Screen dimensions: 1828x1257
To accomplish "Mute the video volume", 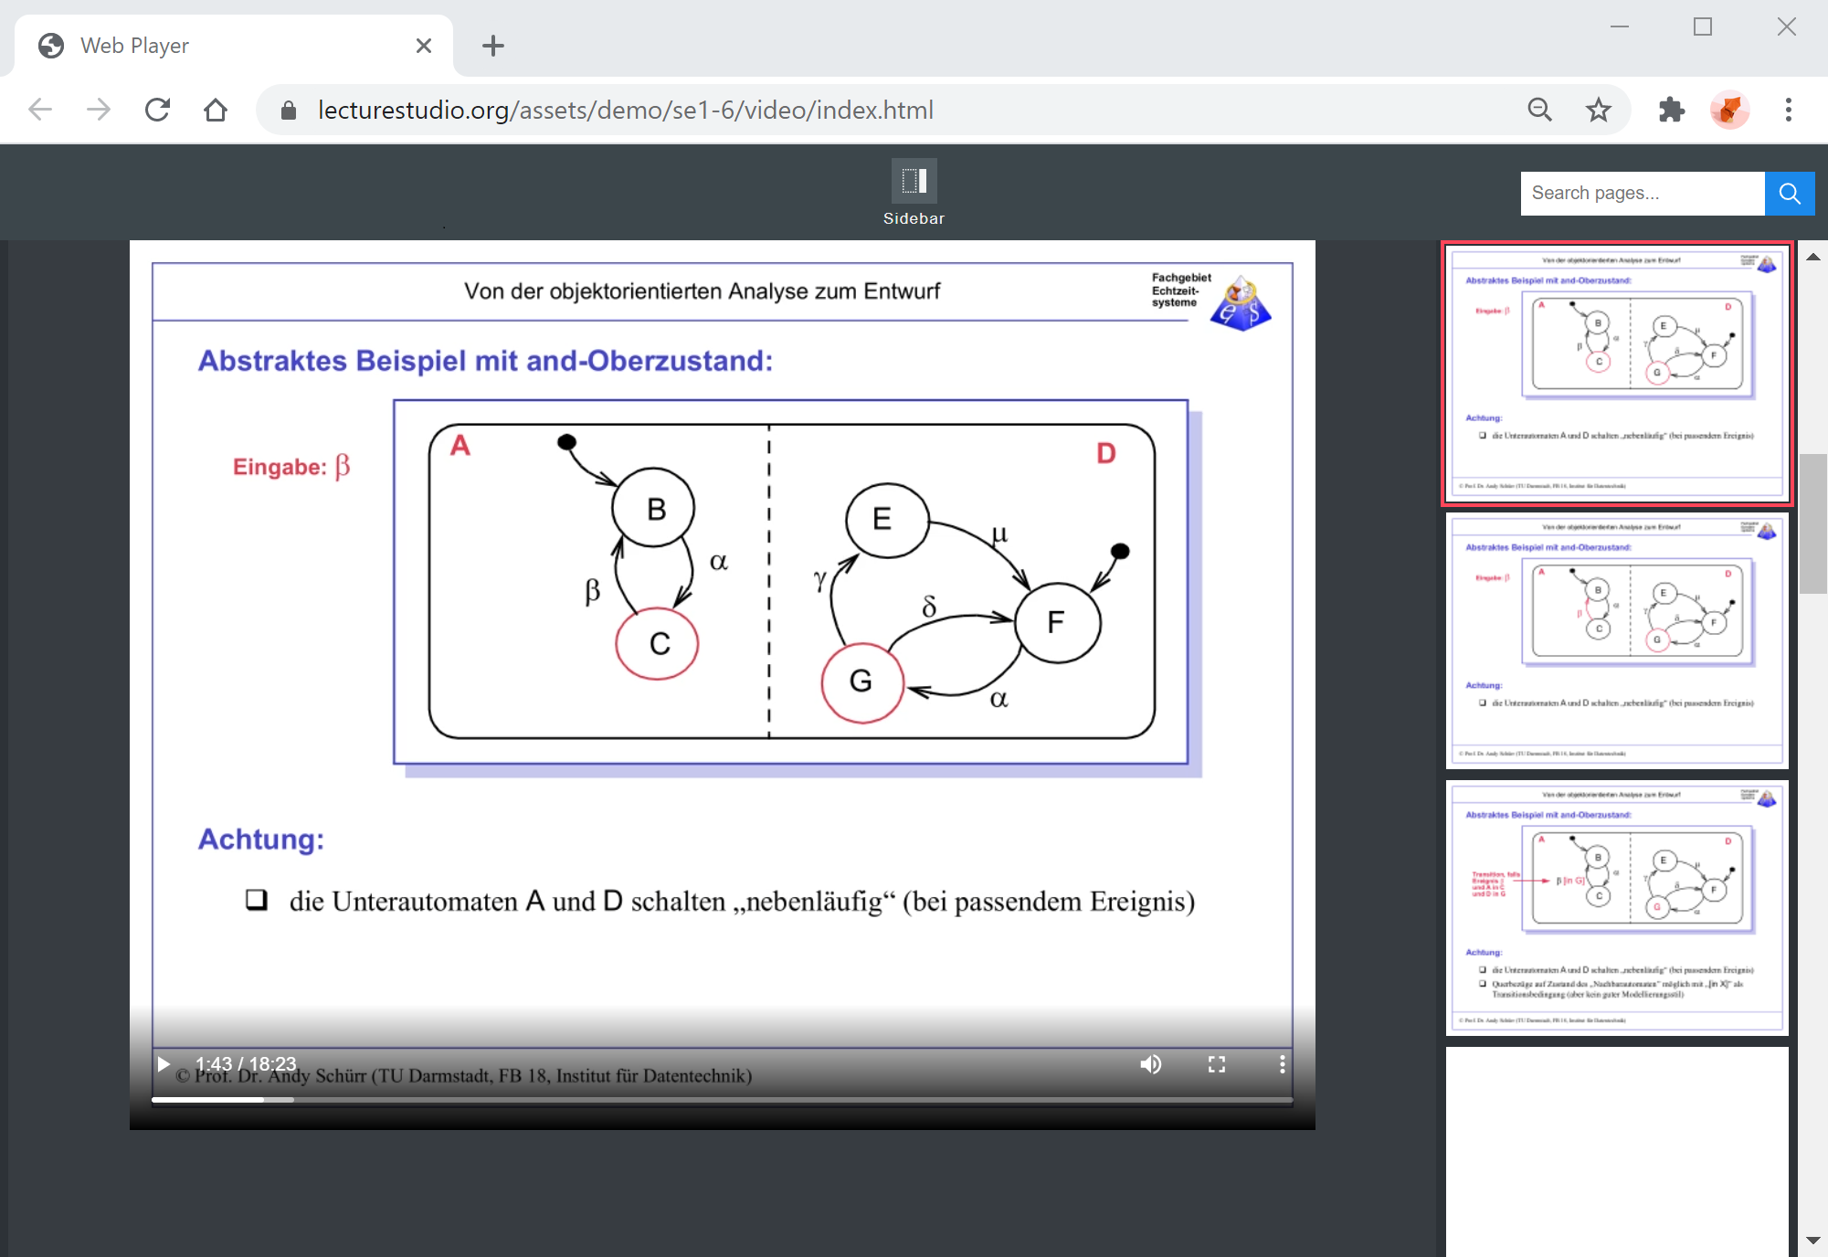I will click(1151, 1064).
